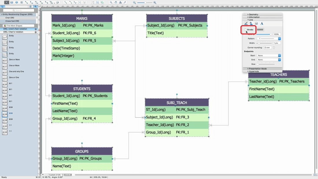
Task: Select Chen ERD in library tree
Action: [x=10, y=18]
